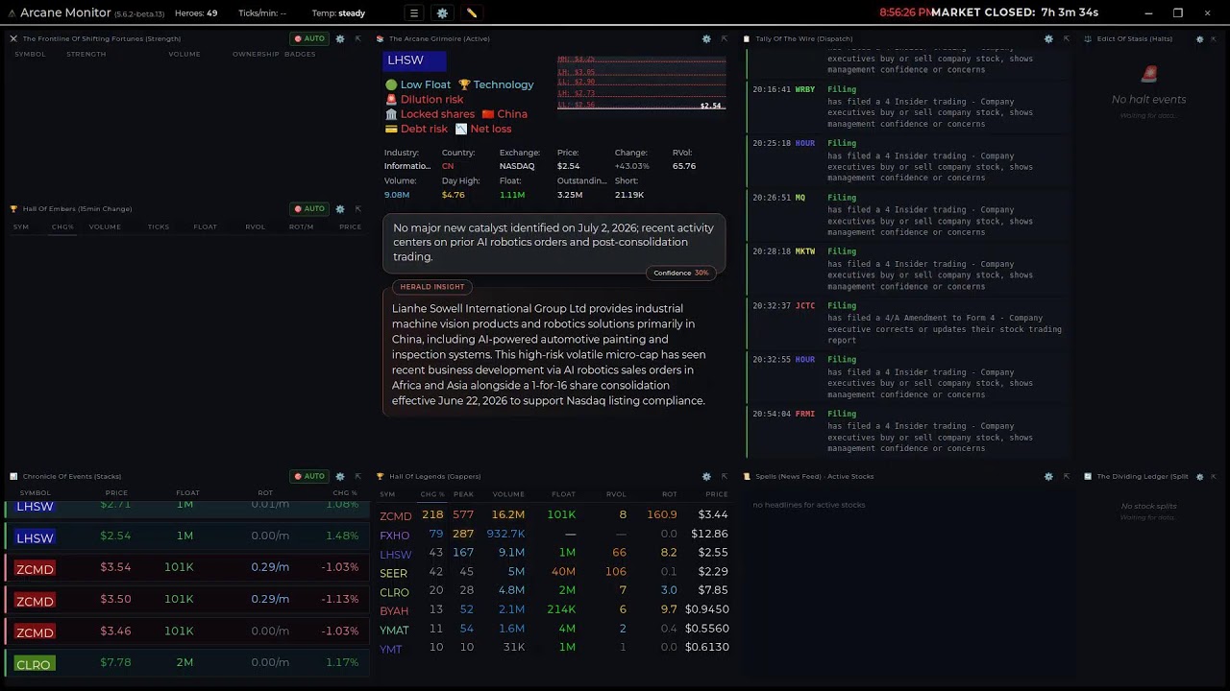This screenshot has width=1230, height=691.
Task: Select LHSW ticker badge in Arcane Grimoire
Action: (414, 60)
